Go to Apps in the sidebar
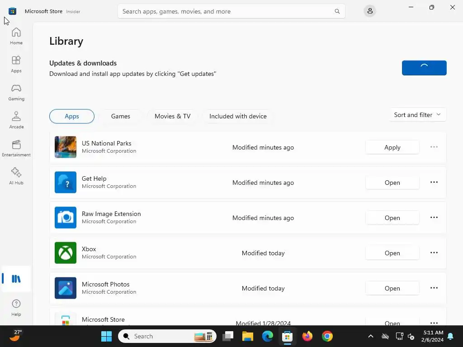463x347 pixels. [x=16, y=64]
